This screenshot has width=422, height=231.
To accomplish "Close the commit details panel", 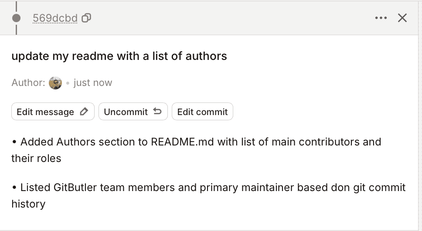I will (x=402, y=18).
